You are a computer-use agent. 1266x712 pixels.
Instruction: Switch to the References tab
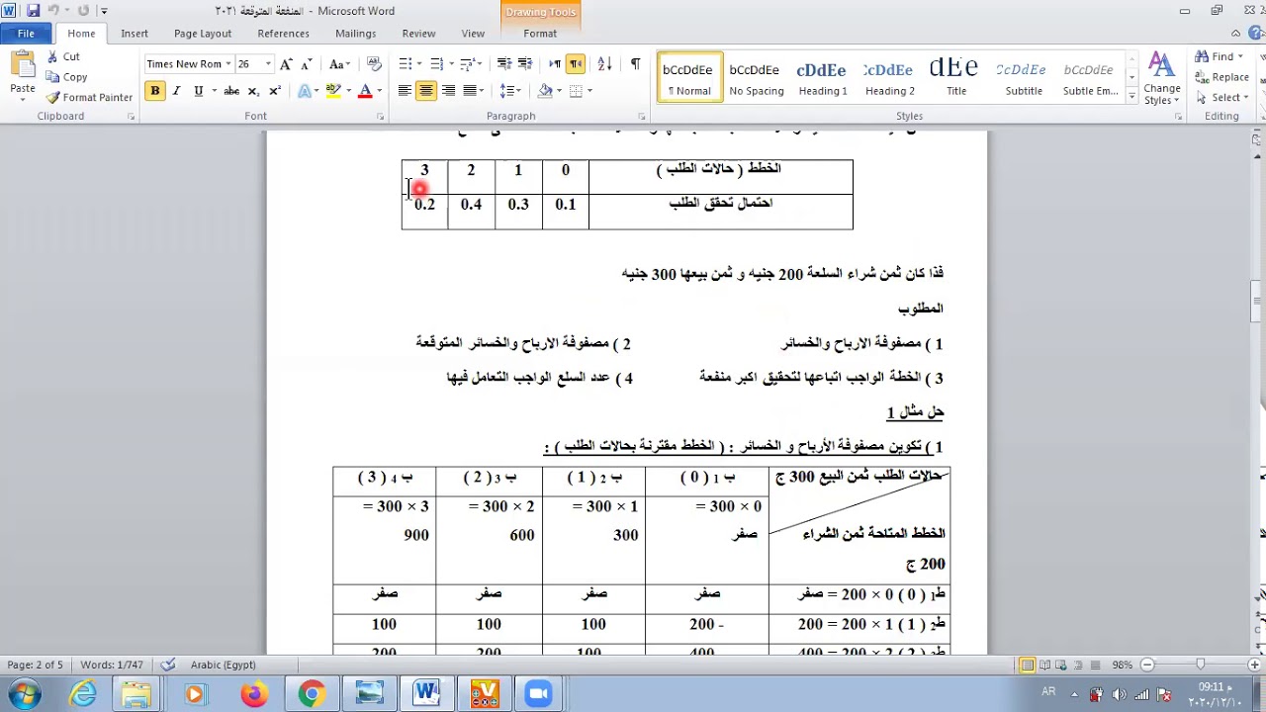click(x=283, y=34)
